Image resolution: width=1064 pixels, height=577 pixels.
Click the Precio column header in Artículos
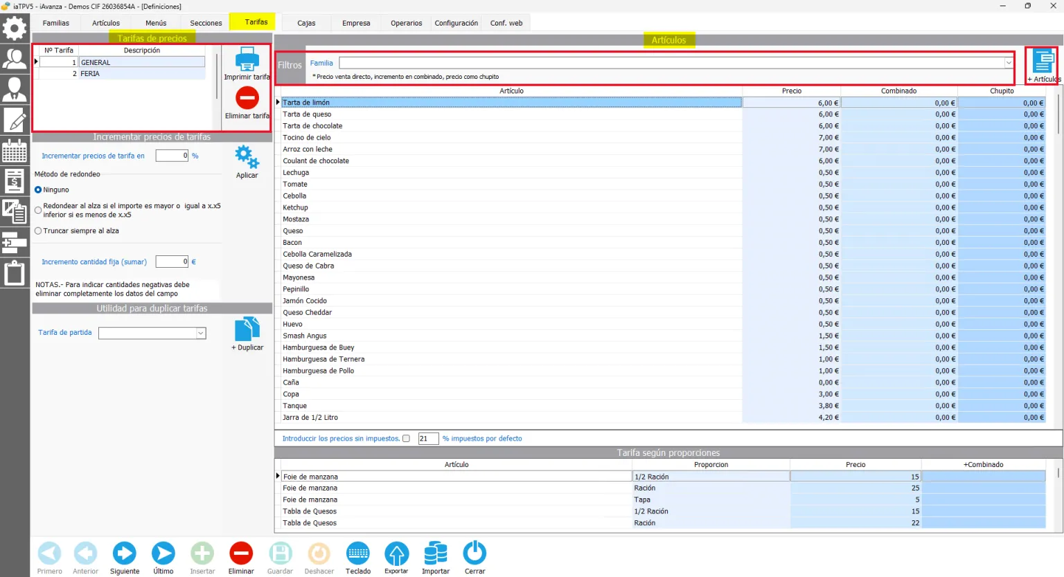coord(792,91)
